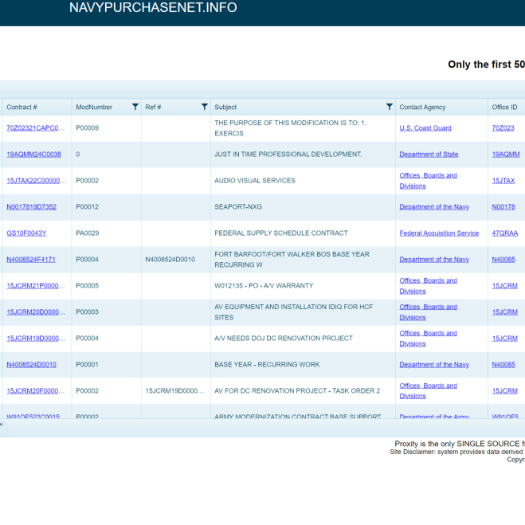Sort by the Contact Agency column header
This screenshot has width=525, height=525.
point(422,107)
